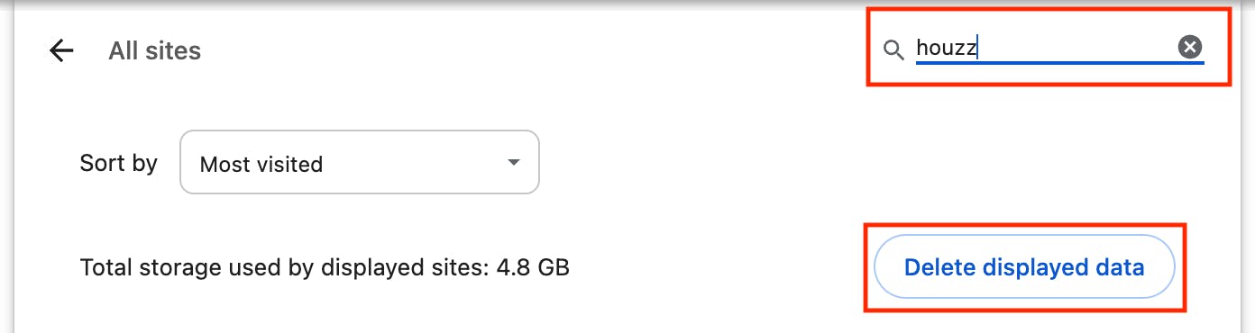Click the dropdown arrow beside Most visited
The height and width of the screenshot is (333, 1255).
pos(514,163)
